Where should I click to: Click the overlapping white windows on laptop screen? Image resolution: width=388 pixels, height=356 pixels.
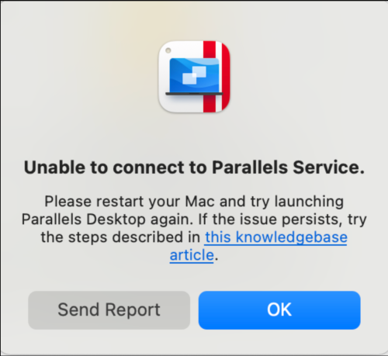[x=194, y=75]
